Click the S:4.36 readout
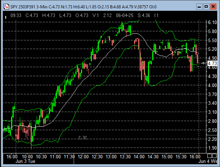The width and height of the screenshot is (220, 167). tap(144, 15)
